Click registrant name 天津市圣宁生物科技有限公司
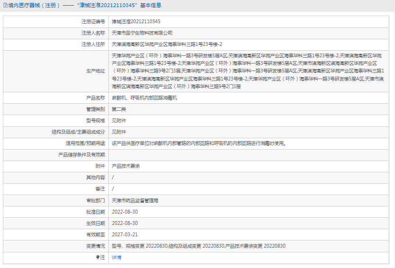Image resolution: width=395 pixels, height=268 pixels. click(x=142, y=33)
